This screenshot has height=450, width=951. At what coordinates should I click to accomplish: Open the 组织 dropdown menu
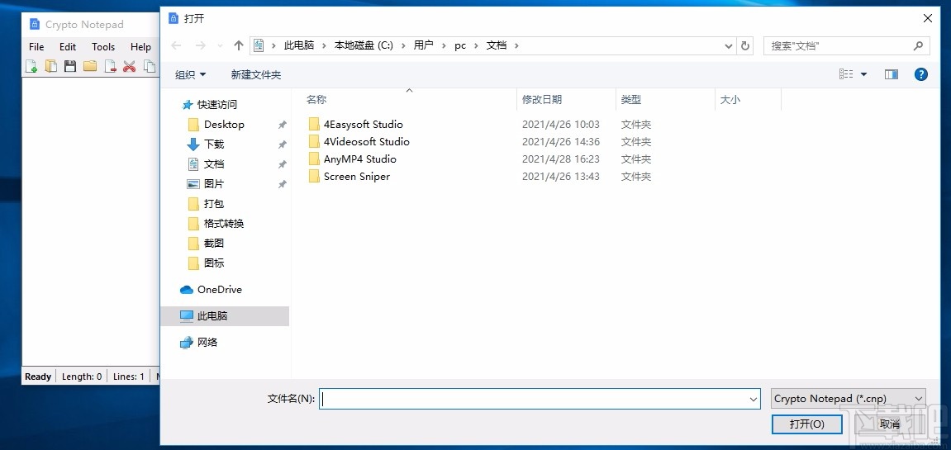point(190,74)
